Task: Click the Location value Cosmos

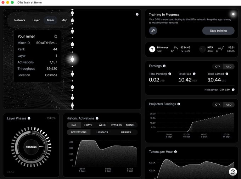Action: 51,75
